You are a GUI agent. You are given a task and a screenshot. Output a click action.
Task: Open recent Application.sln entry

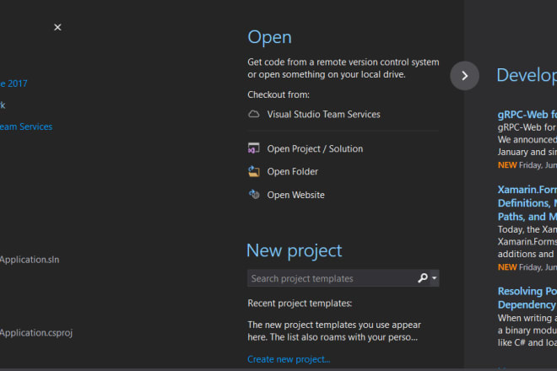[30, 260]
